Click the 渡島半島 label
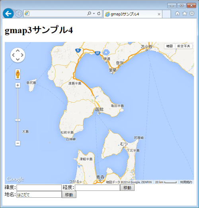The height and width of the screenshot is (208, 199). point(75,83)
